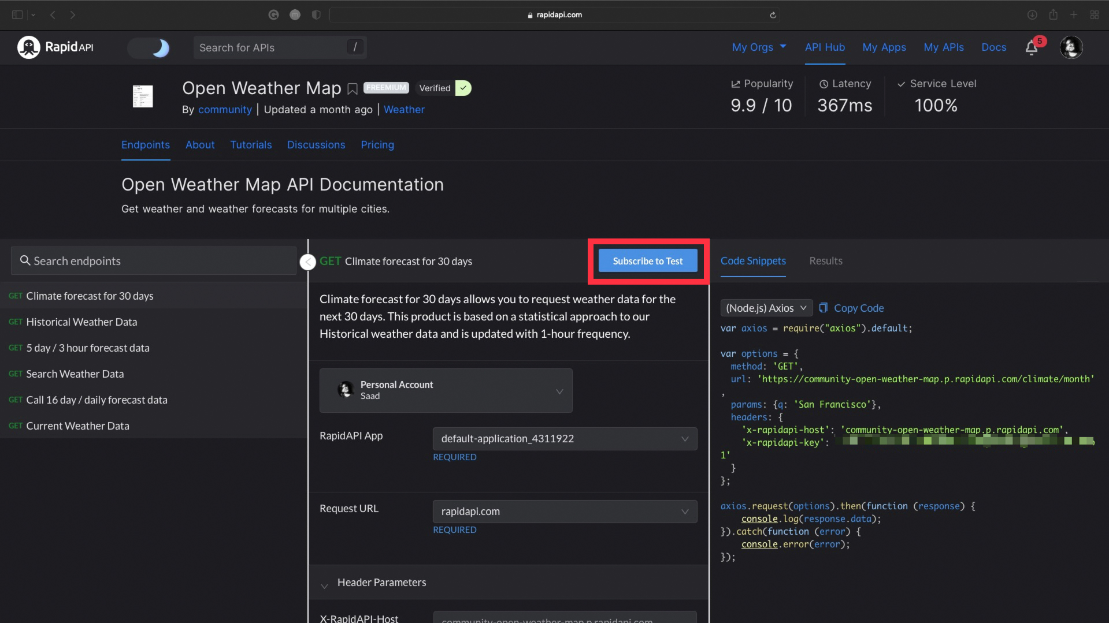This screenshot has height=623, width=1109.
Task: Select 5 day / 3 hour forecast data
Action: (154, 348)
